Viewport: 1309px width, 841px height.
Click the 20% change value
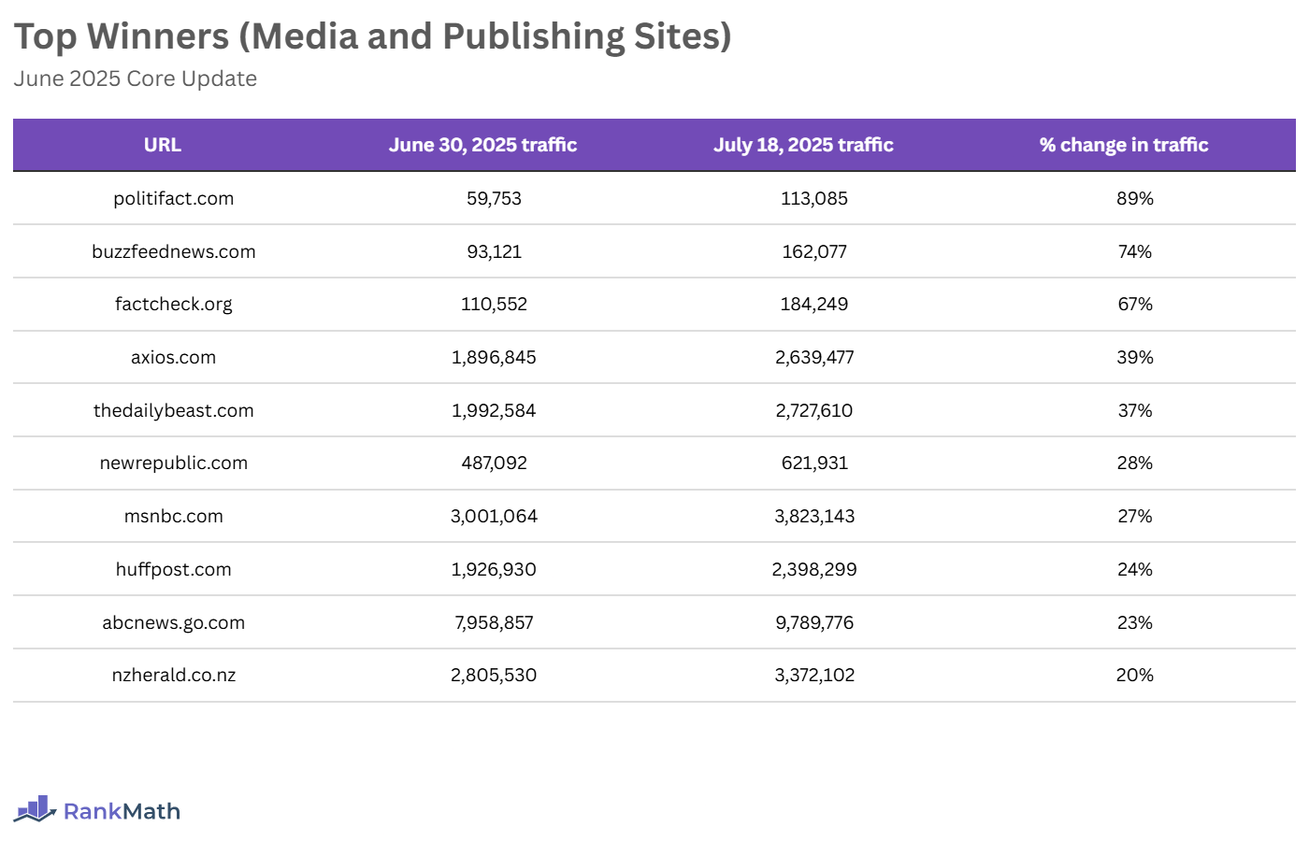tap(1135, 675)
